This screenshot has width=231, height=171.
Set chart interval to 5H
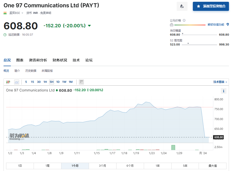tap(52, 82)
